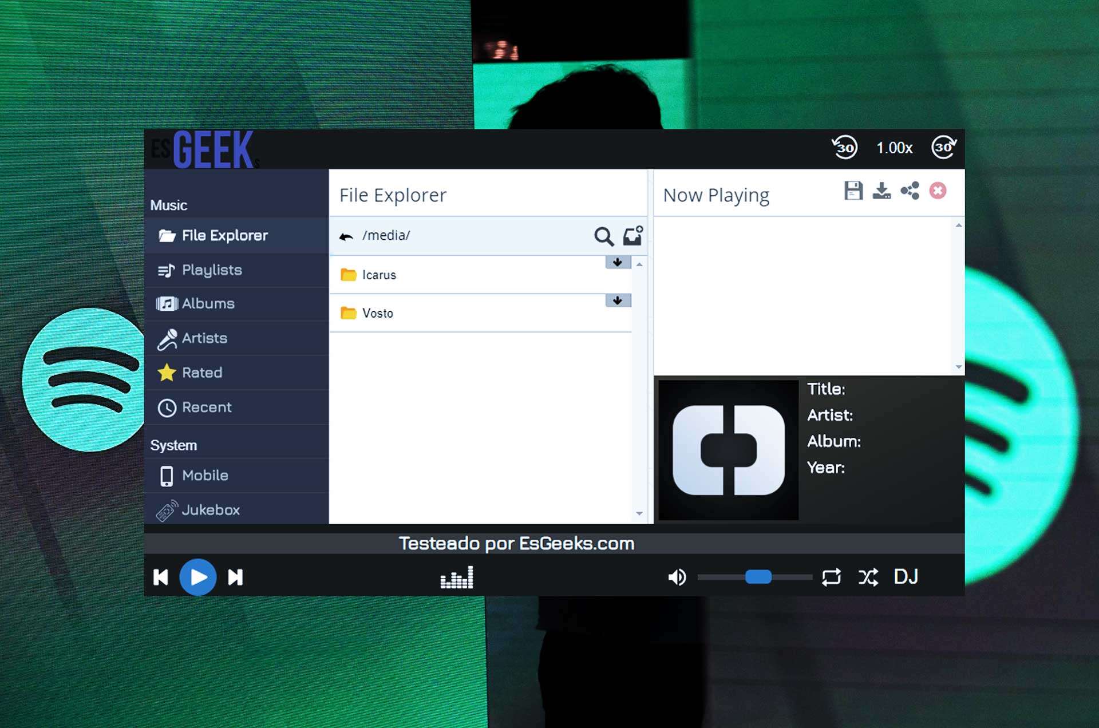1099x728 pixels.
Task: Toggle repeat mode in the playback bar
Action: [x=832, y=577]
